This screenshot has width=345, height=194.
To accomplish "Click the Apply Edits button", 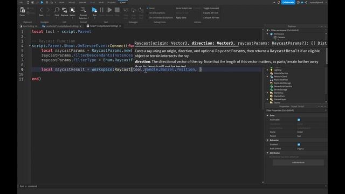I will tap(181, 18).
